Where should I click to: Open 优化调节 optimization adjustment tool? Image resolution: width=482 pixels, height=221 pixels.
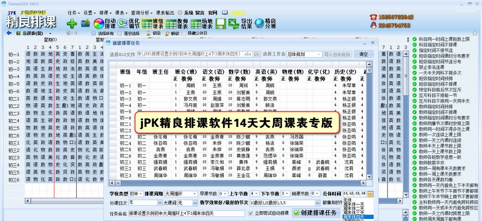[128, 24]
